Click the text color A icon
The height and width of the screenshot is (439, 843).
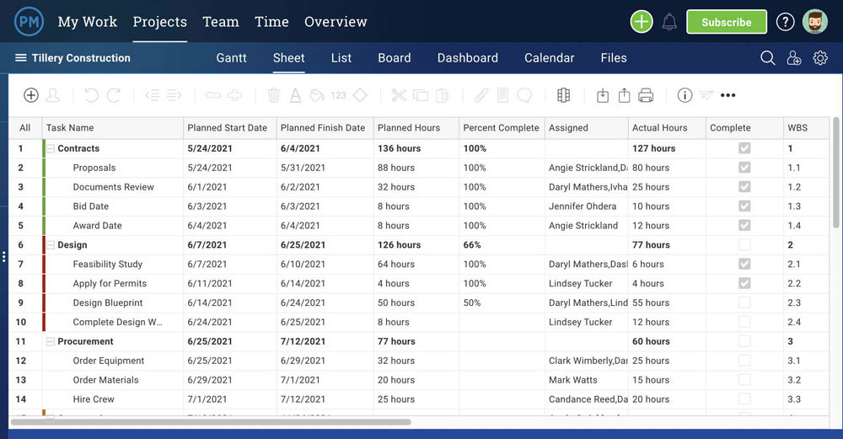pyautogui.click(x=295, y=95)
